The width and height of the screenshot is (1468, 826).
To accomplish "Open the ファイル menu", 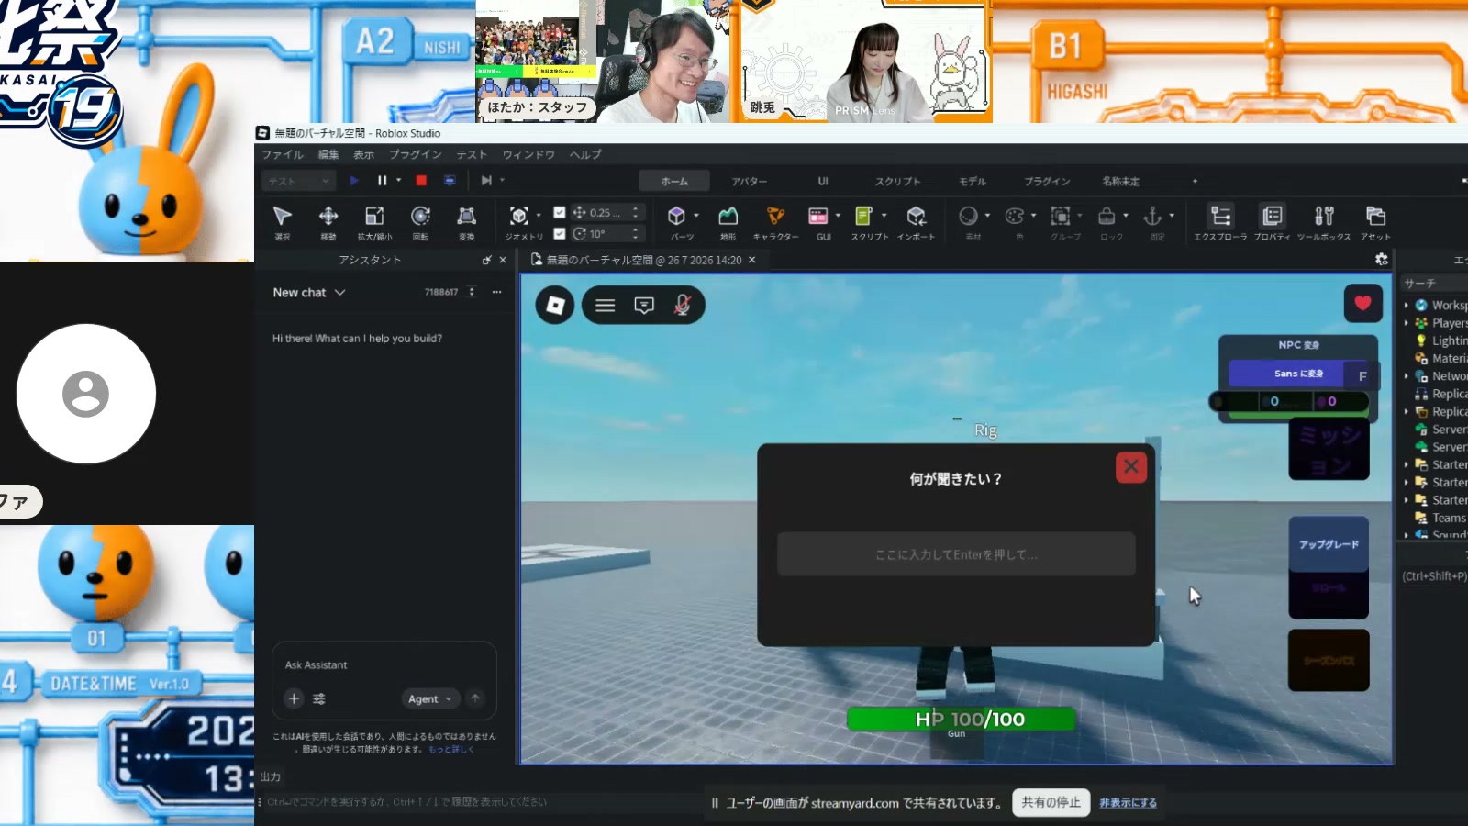I will click(x=283, y=154).
